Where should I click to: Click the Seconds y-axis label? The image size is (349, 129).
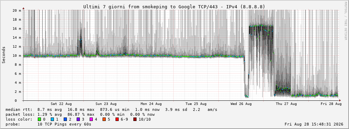point(4,55)
